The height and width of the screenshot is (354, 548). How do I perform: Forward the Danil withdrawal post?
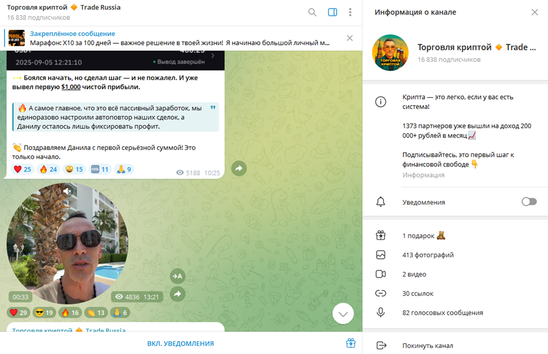coord(239,168)
